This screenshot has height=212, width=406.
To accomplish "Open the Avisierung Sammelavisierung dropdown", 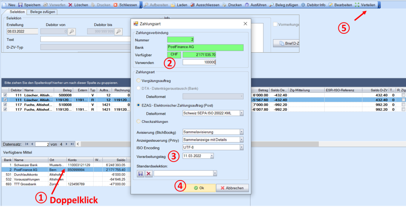I will point(241,132).
